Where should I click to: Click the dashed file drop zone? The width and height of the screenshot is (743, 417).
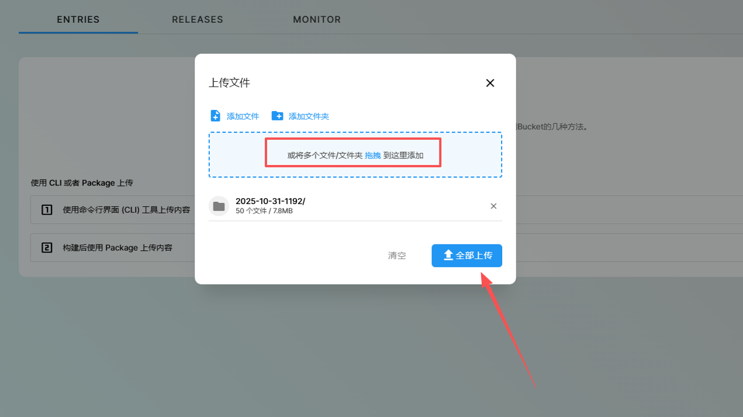pyautogui.click(x=355, y=155)
